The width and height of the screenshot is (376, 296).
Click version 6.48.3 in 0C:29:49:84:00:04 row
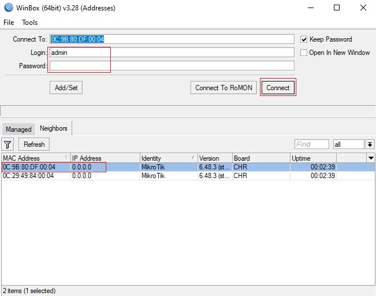tap(214, 176)
